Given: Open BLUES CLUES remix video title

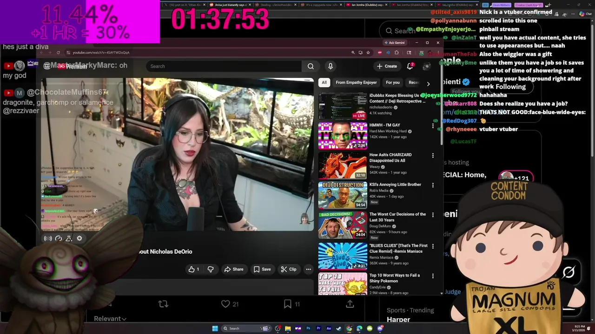Looking at the screenshot, I should click(x=398, y=249).
